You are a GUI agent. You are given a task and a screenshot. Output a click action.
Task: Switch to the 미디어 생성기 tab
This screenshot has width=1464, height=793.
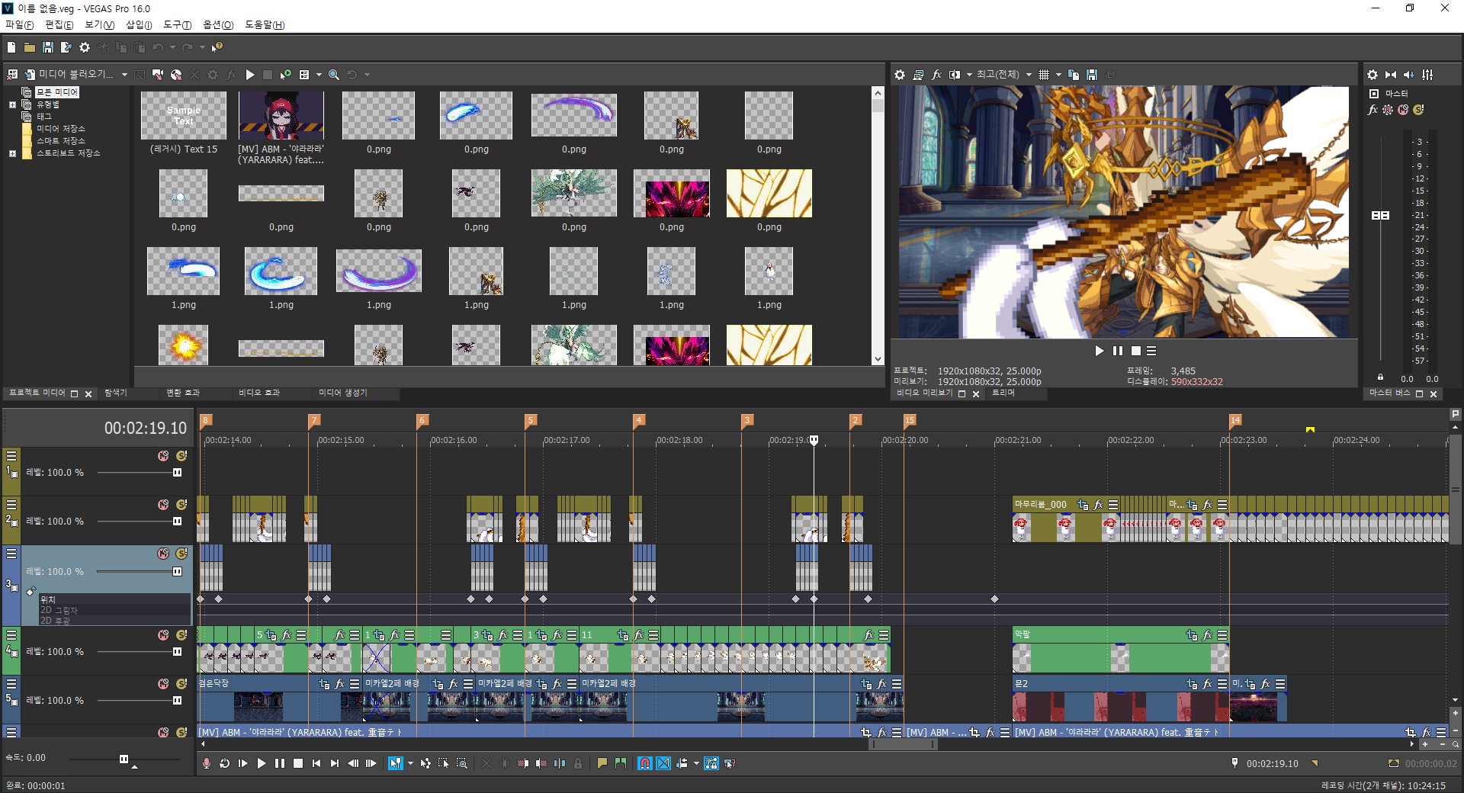tap(343, 393)
